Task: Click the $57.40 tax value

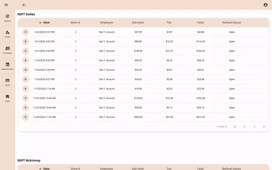Action: coord(169,117)
